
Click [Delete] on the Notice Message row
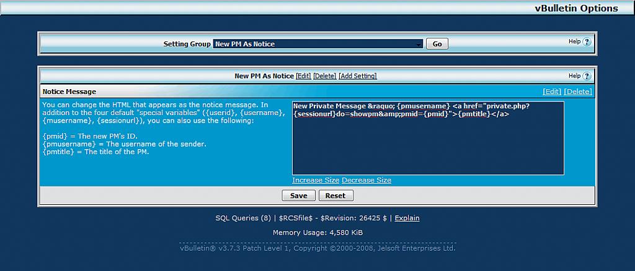point(577,92)
